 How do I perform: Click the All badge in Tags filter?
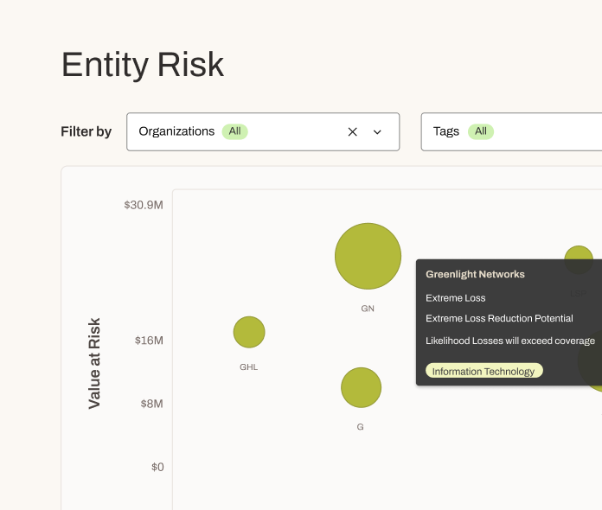pyautogui.click(x=481, y=131)
